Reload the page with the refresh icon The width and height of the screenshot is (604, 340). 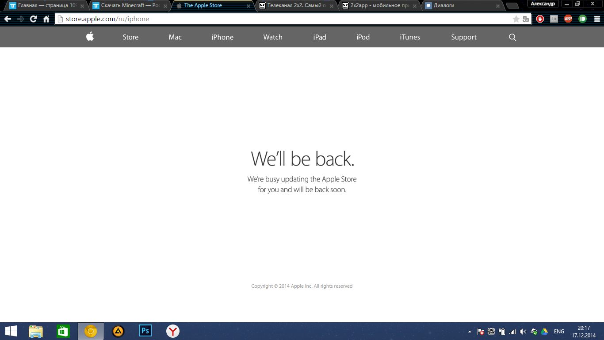click(x=33, y=19)
